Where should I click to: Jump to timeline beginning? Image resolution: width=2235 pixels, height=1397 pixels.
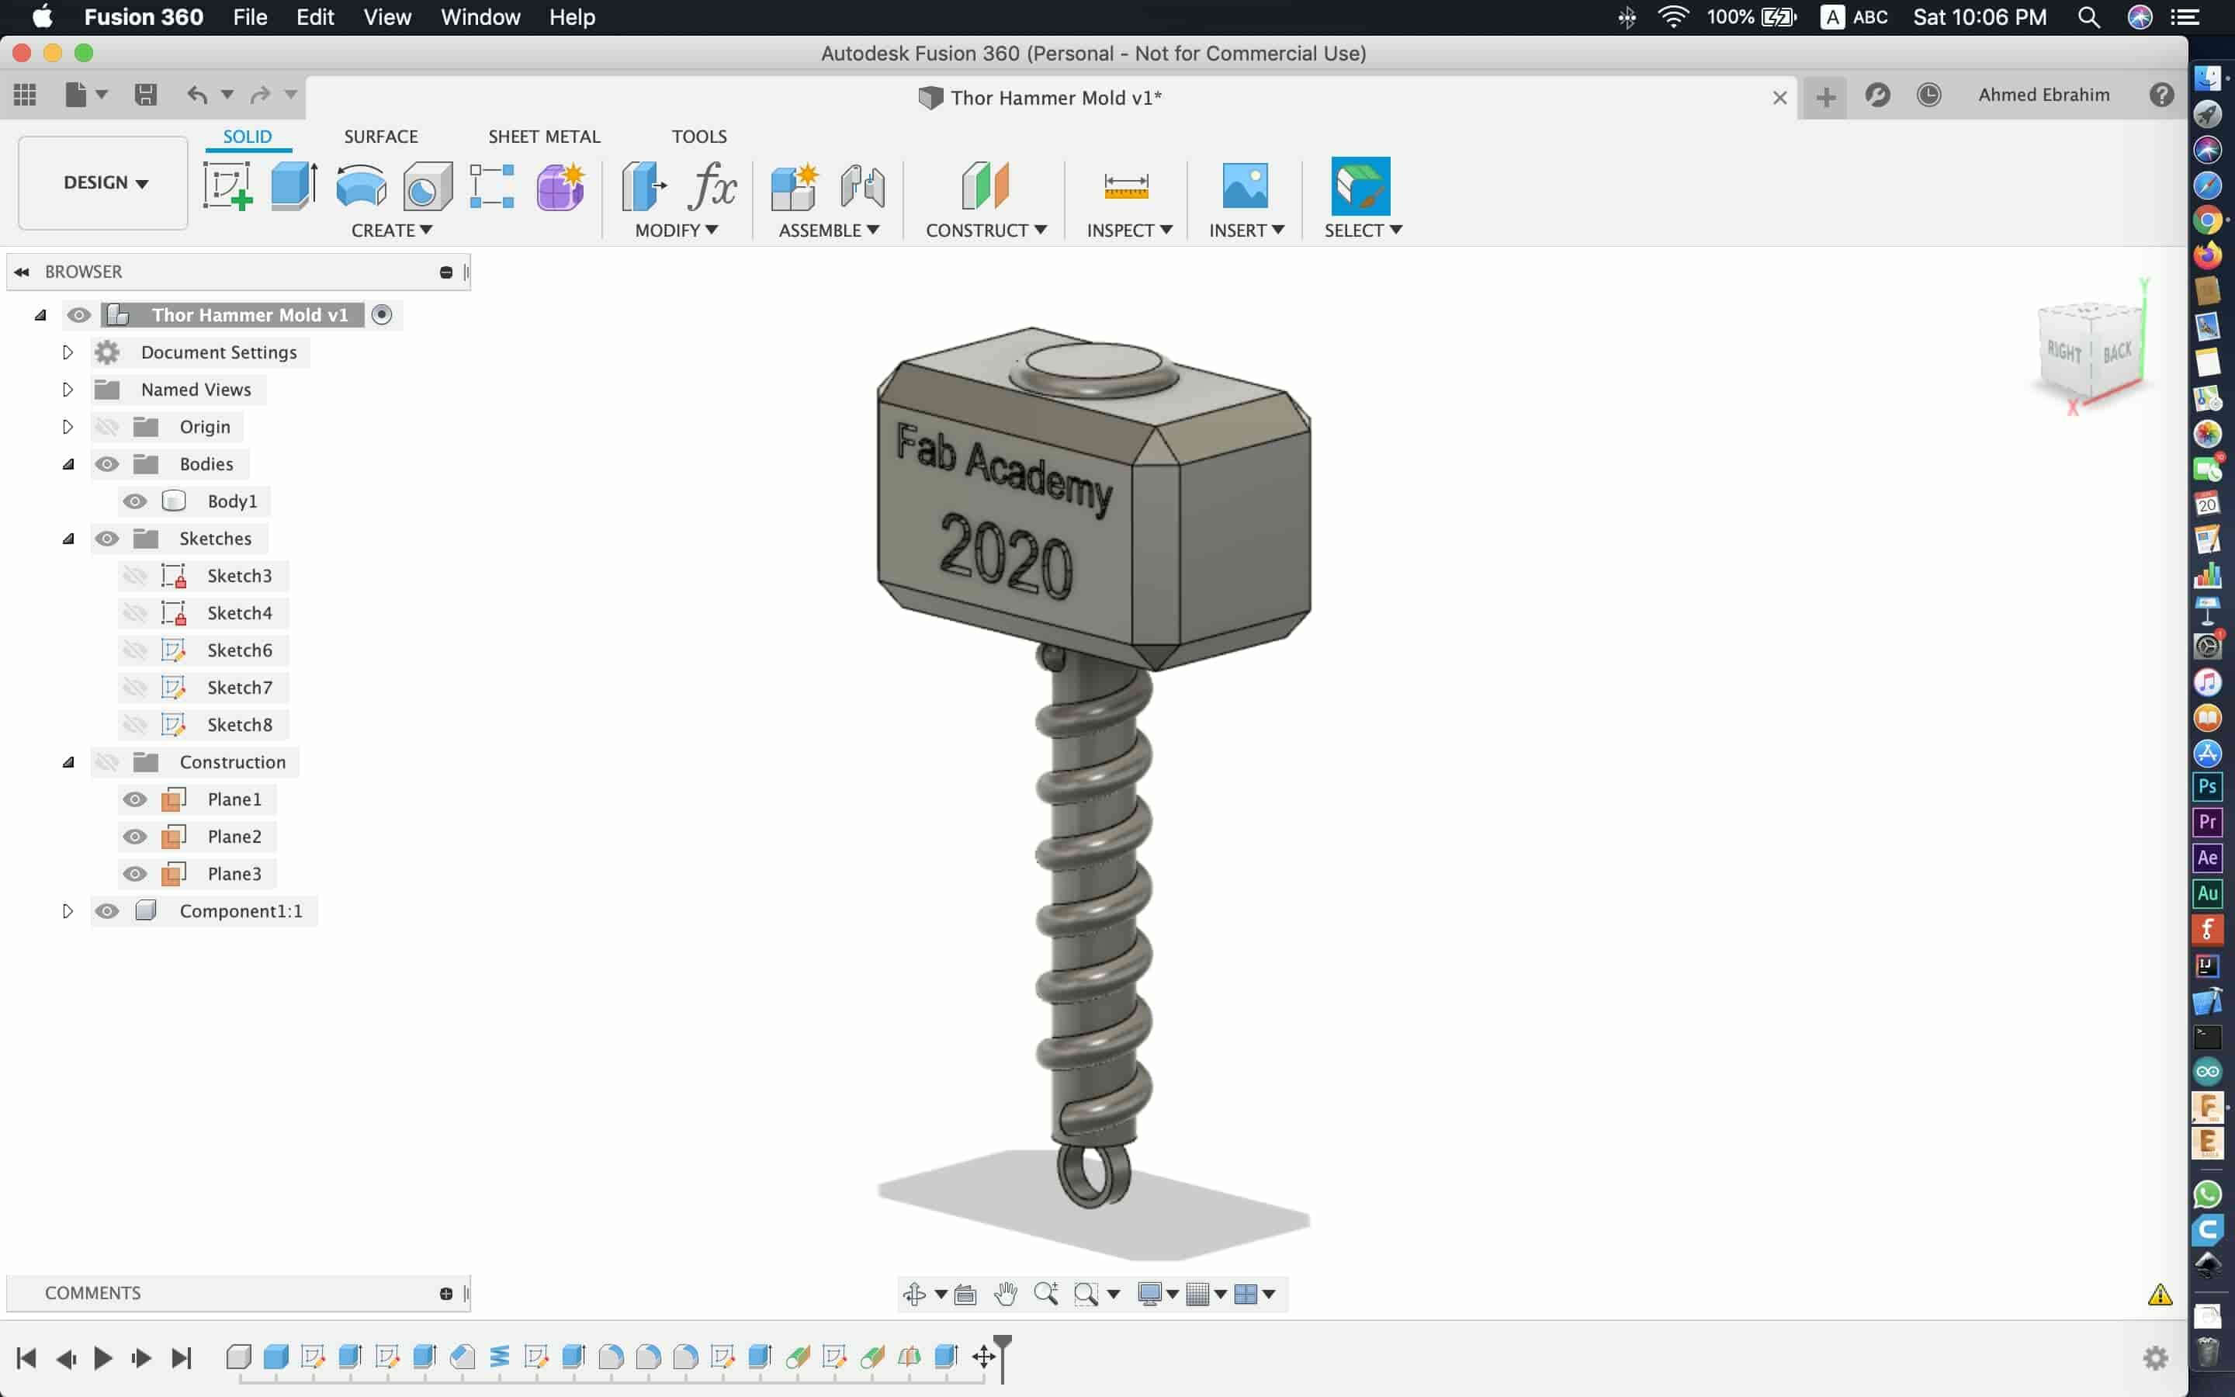click(x=27, y=1357)
